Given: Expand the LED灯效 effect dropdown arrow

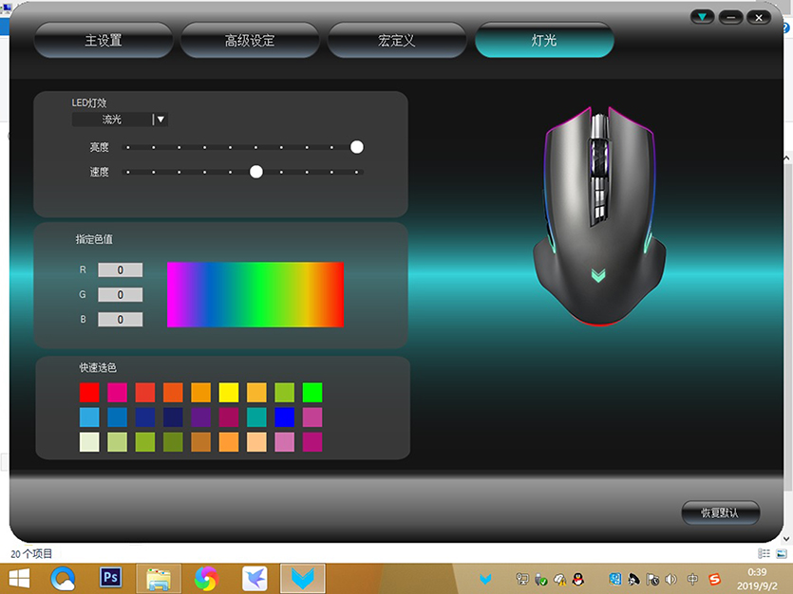Looking at the screenshot, I should (x=160, y=120).
